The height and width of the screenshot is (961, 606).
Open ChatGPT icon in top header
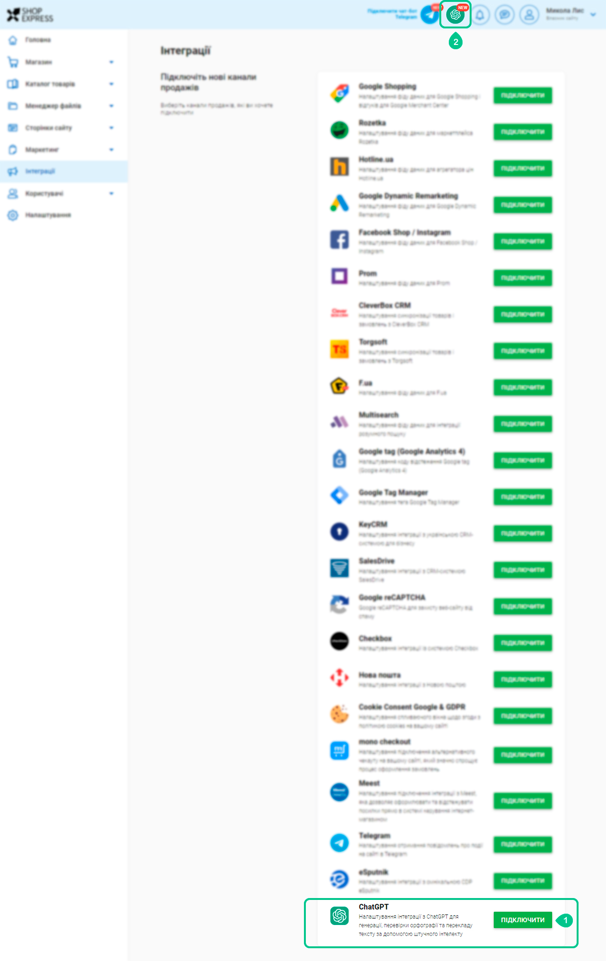tap(455, 15)
